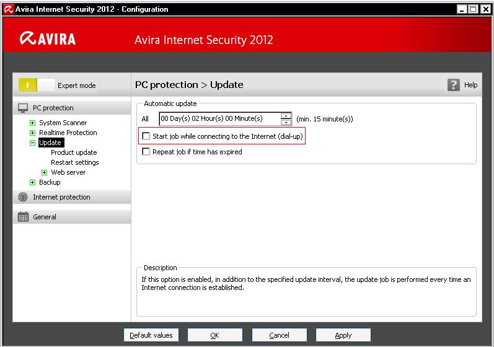Image resolution: width=494 pixels, height=347 pixels.
Task: Click the '(min. 15 minute(s))' text
Action: pos(325,119)
